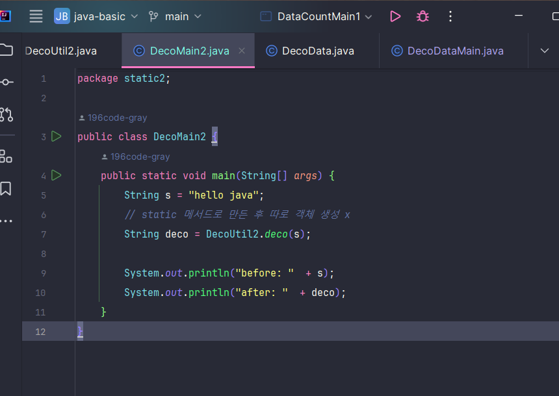This screenshot has height=396, width=559.
Task: Close the DecoMain2.java tab
Action: coord(242,51)
